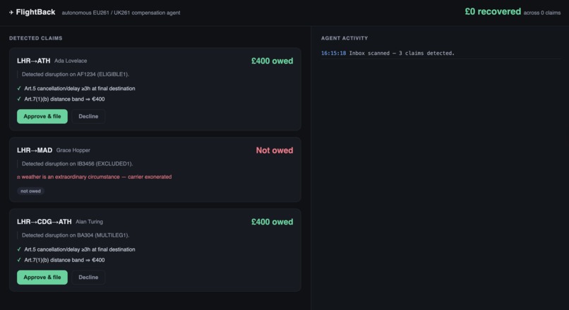Click passenger name Alan Turing
The width and height of the screenshot is (569, 310).
tap(89, 222)
